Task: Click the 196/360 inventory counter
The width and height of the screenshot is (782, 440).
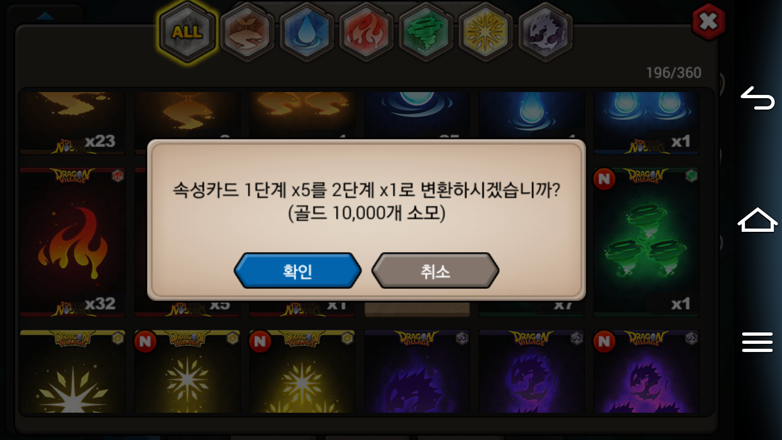Action: point(674,73)
